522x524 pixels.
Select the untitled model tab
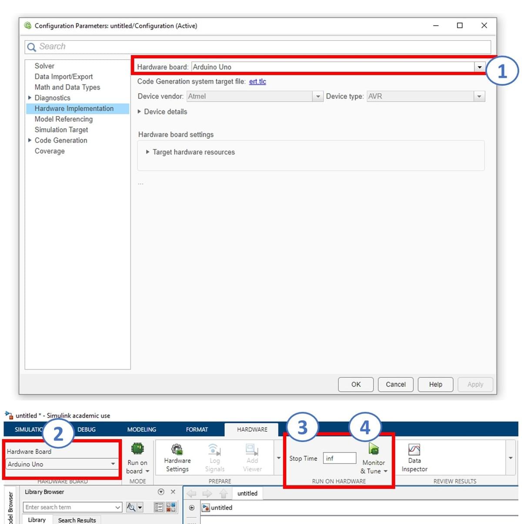247,494
